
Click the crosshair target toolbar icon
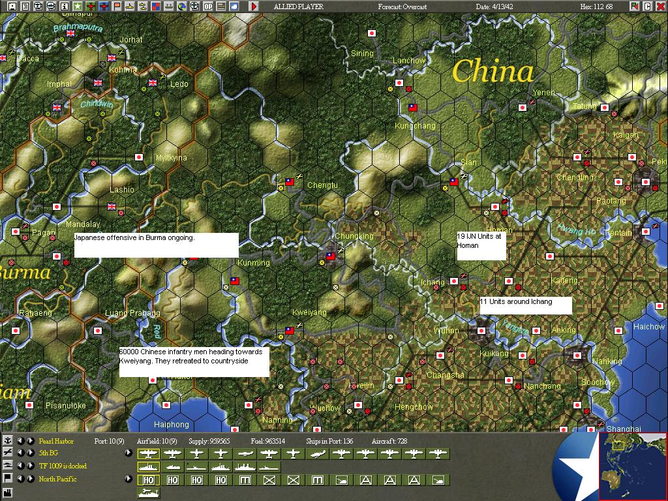click(194, 7)
